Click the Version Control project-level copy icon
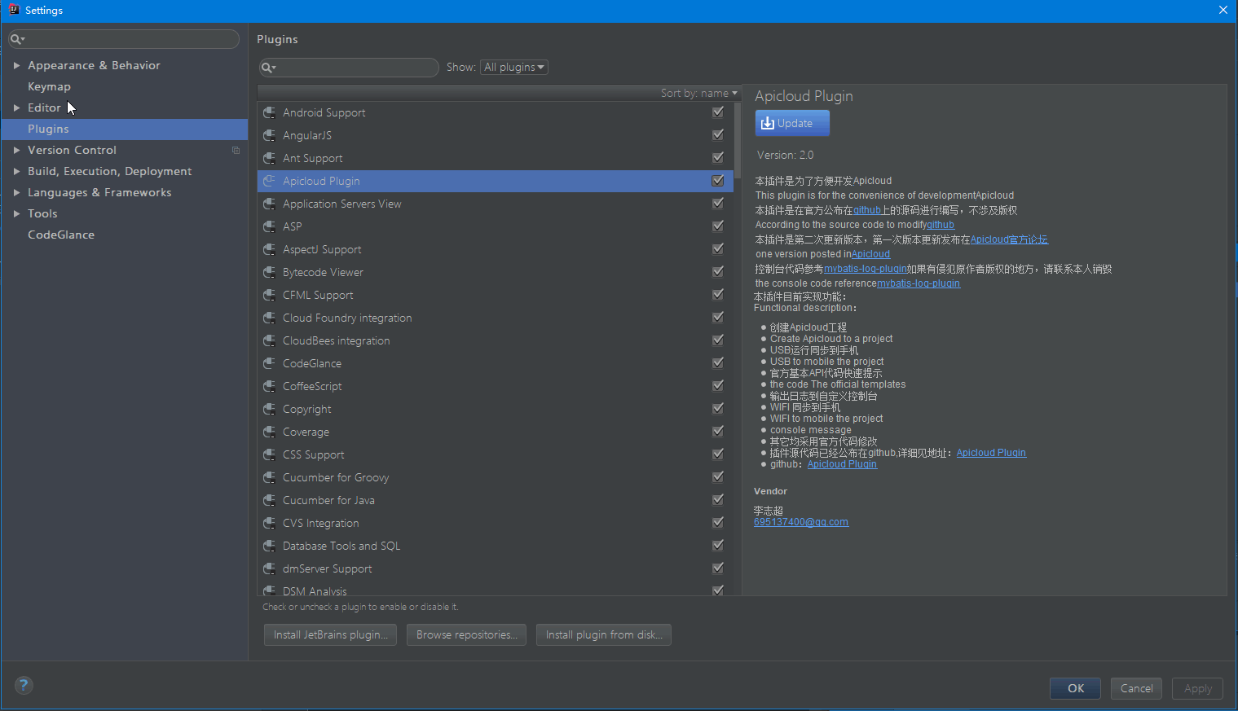This screenshot has height=711, width=1238. click(x=236, y=150)
